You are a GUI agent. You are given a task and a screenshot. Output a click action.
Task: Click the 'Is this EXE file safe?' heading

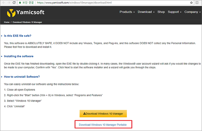pyautogui.click(x=18, y=36)
